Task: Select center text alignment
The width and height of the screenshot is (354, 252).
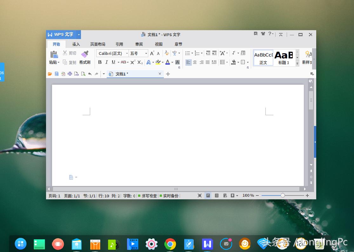Action: [x=195, y=62]
